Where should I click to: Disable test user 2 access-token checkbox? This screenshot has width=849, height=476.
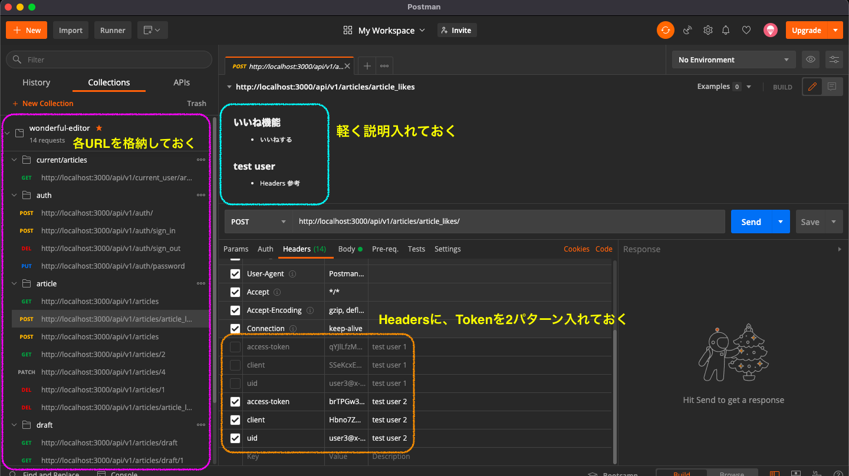point(235,402)
